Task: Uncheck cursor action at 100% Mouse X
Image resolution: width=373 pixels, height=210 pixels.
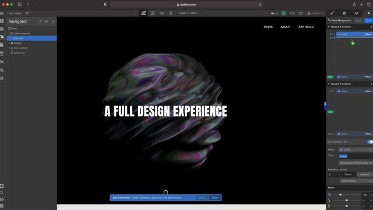Action: point(339,76)
